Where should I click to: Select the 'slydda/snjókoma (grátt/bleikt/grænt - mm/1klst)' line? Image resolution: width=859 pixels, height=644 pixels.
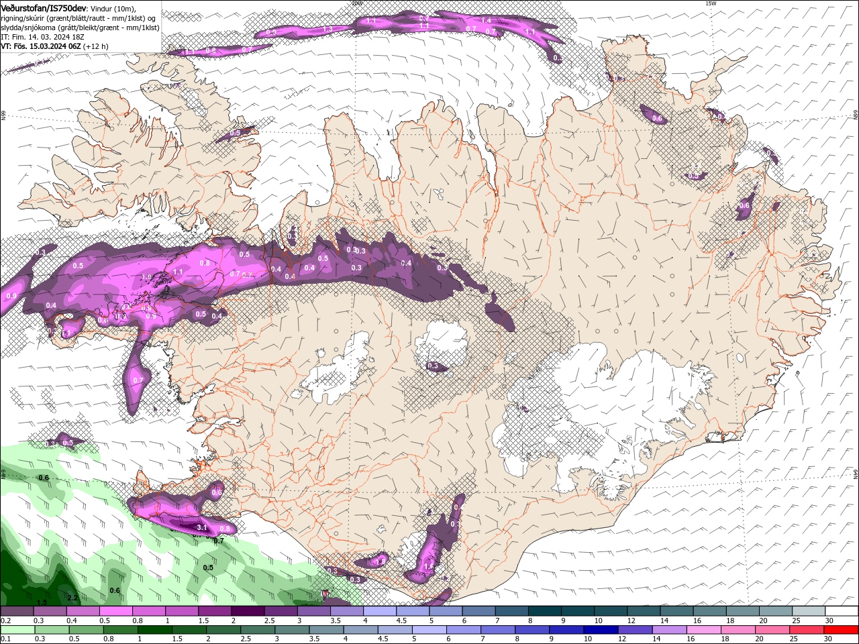[80, 28]
